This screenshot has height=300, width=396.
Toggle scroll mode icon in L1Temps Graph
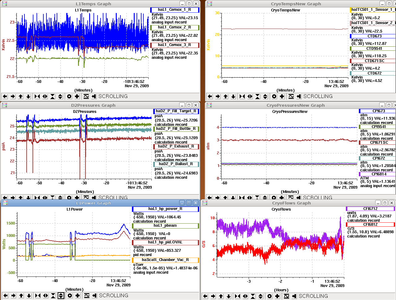94,96
